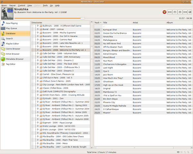Open the Help menu
Image resolution: width=193 pixels, height=154 pixels.
pos(57,5)
